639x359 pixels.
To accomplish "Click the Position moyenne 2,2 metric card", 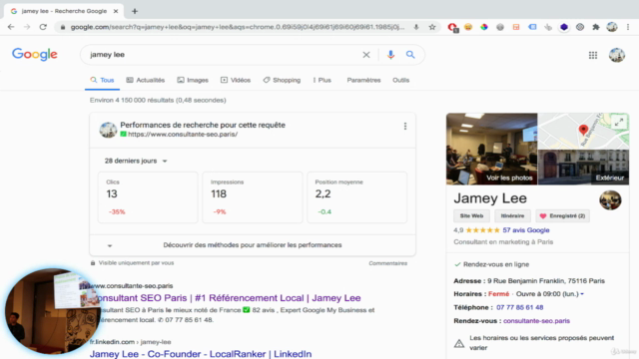I will (356, 197).
